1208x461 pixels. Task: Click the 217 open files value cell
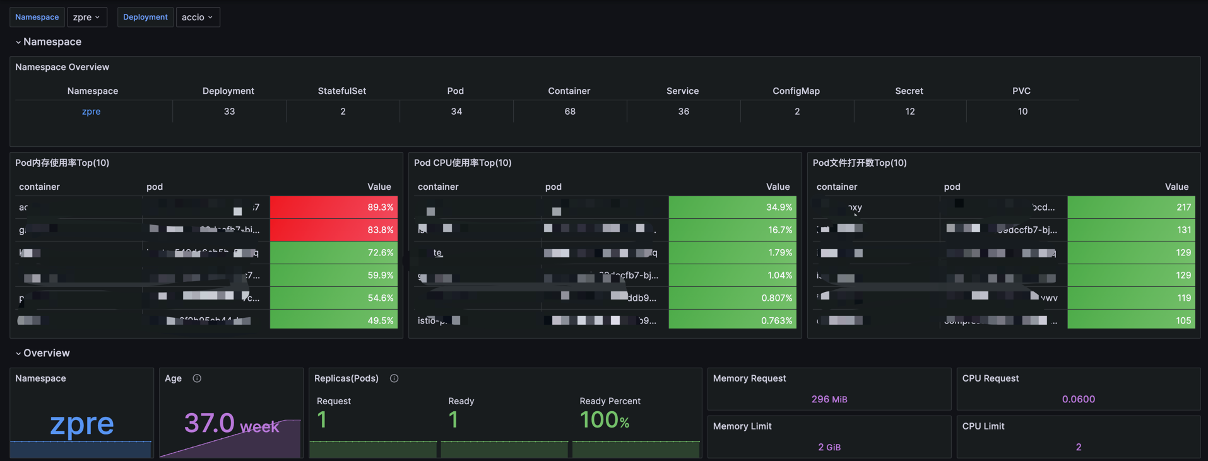(x=1132, y=207)
